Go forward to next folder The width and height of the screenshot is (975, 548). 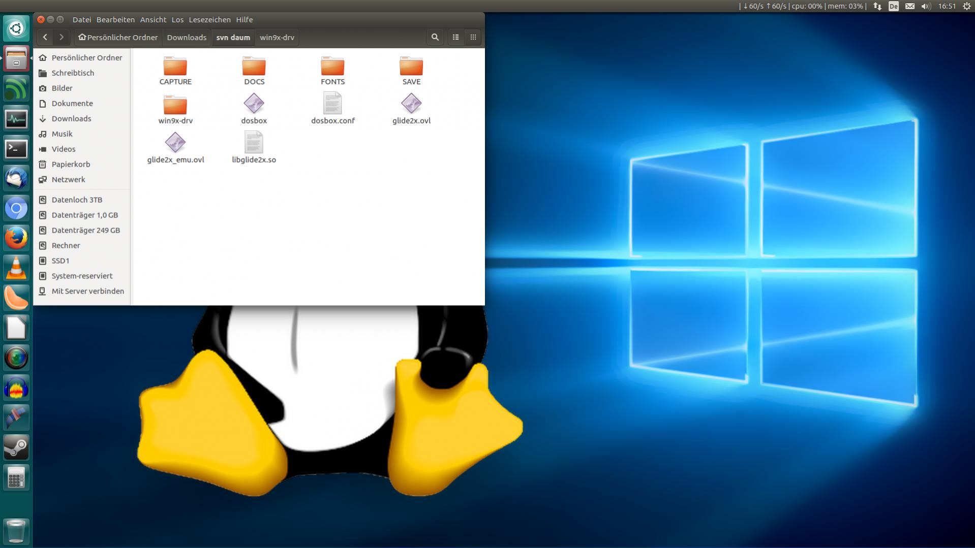[62, 37]
